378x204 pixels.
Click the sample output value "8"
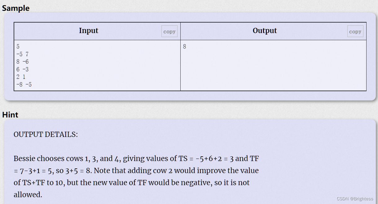click(x=185, y=47)
